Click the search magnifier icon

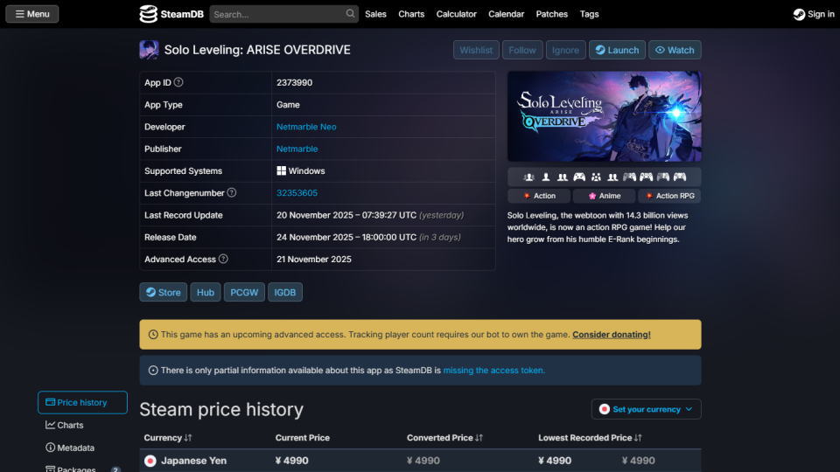[x=350, y=14]
